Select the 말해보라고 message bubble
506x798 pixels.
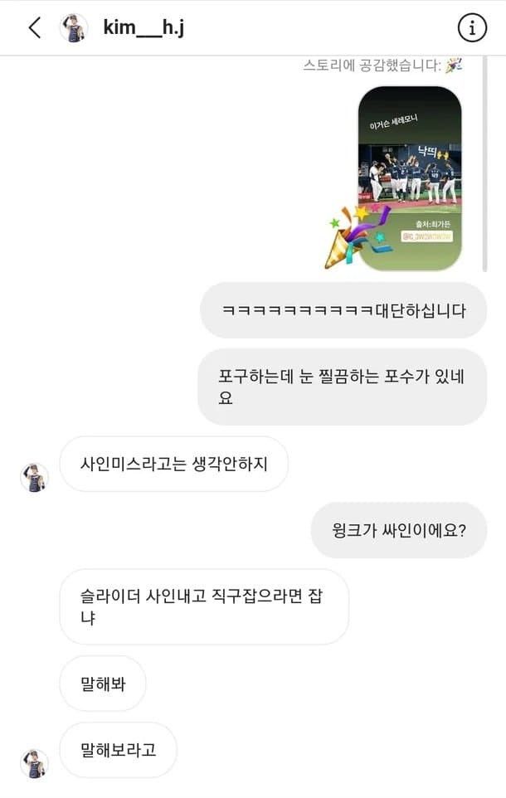(x=118, y=750)
